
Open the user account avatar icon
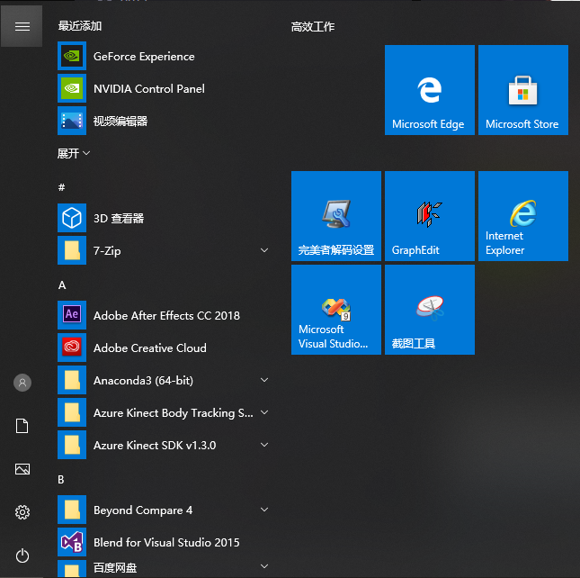(x=22, y=383)
